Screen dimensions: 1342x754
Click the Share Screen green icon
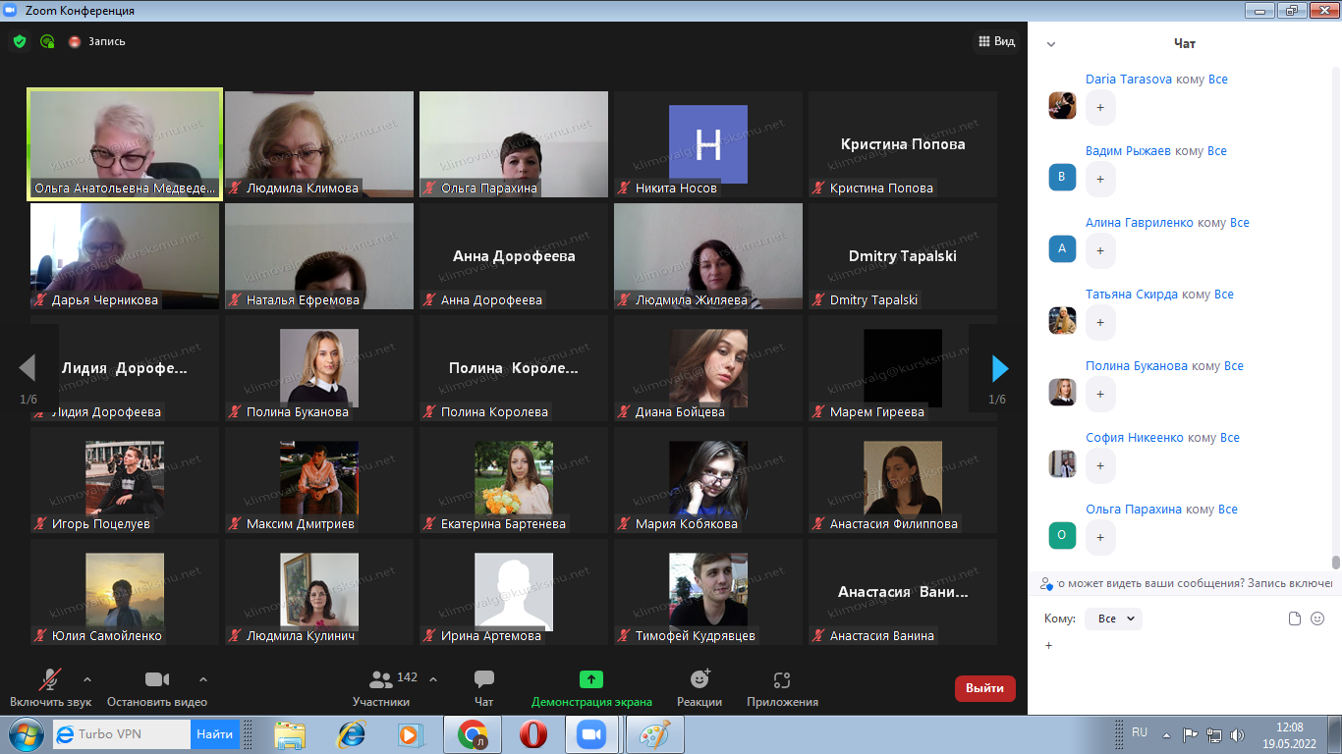click(590, 679)
